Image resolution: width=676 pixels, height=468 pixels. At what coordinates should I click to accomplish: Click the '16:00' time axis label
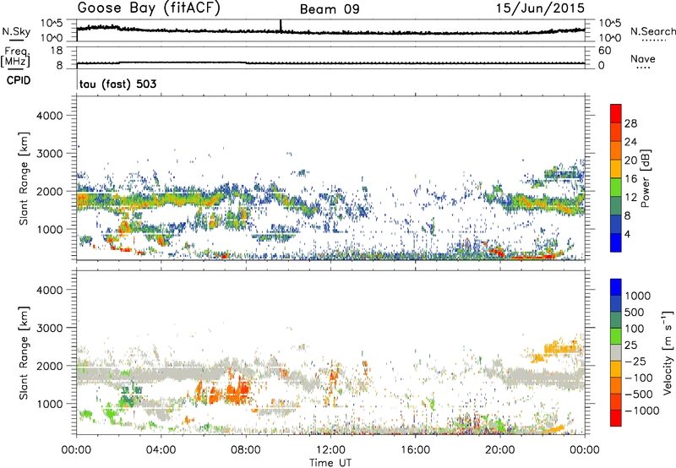point(415,450)
